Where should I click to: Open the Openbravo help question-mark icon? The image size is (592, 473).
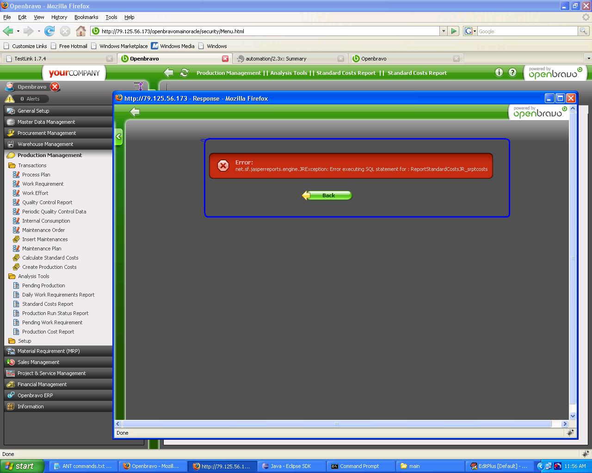(x=512, y=73)
